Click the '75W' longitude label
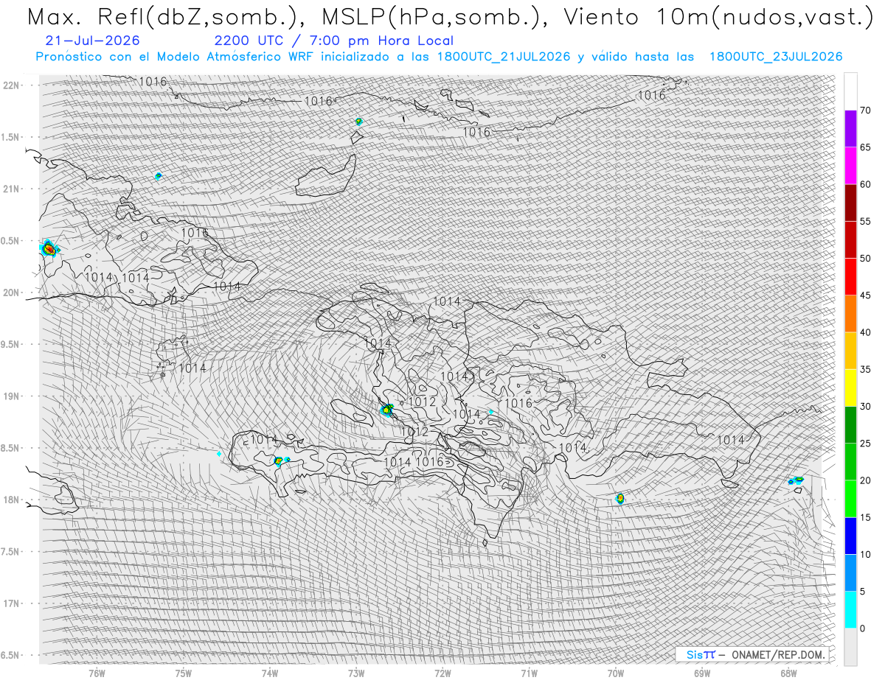The width and height of the screenshot is (885, 683). [183, 673]
